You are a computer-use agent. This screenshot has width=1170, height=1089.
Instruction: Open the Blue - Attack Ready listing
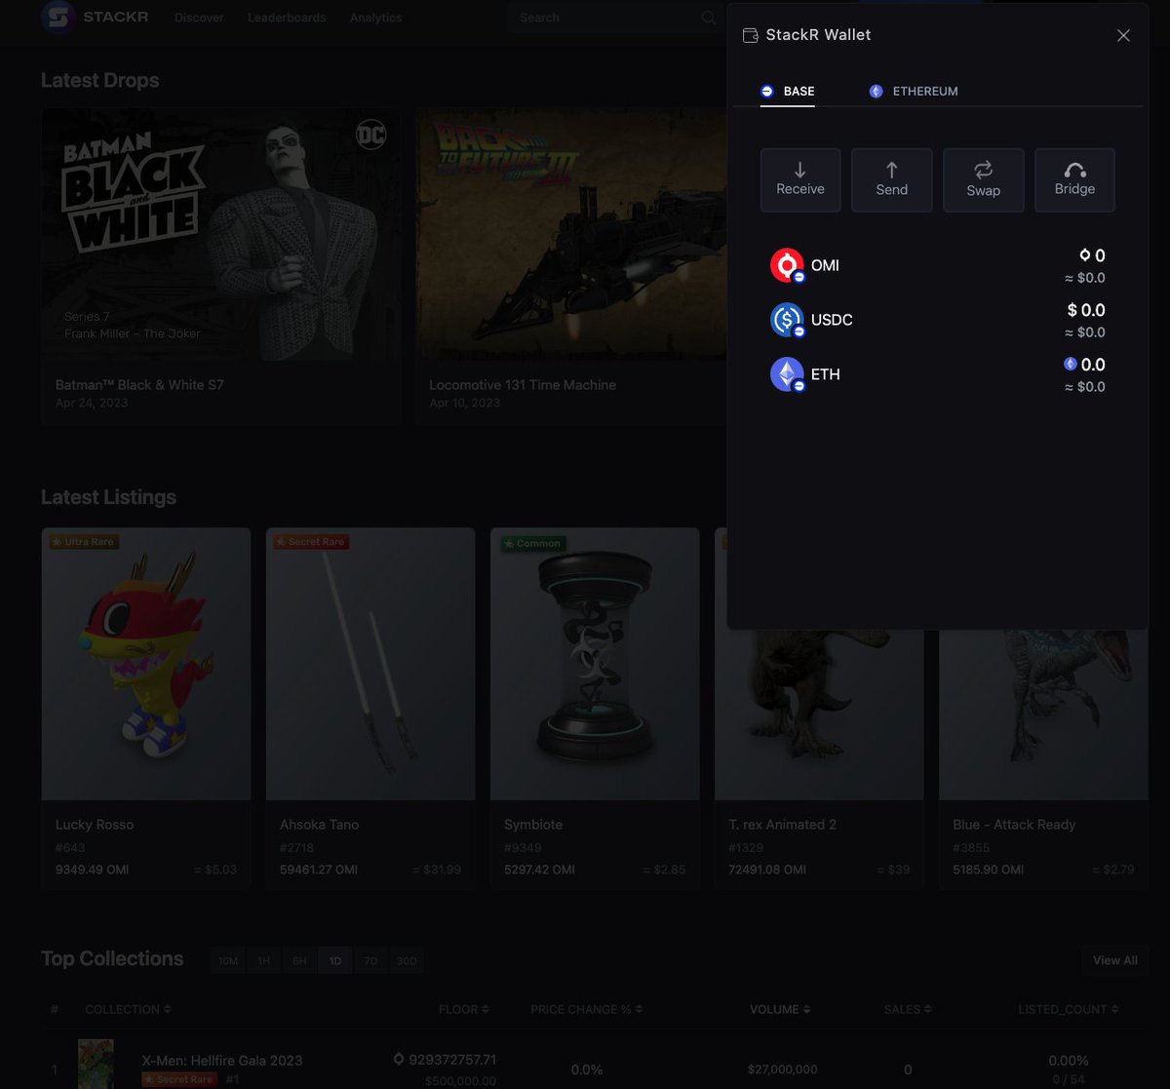pos(1043,760)
